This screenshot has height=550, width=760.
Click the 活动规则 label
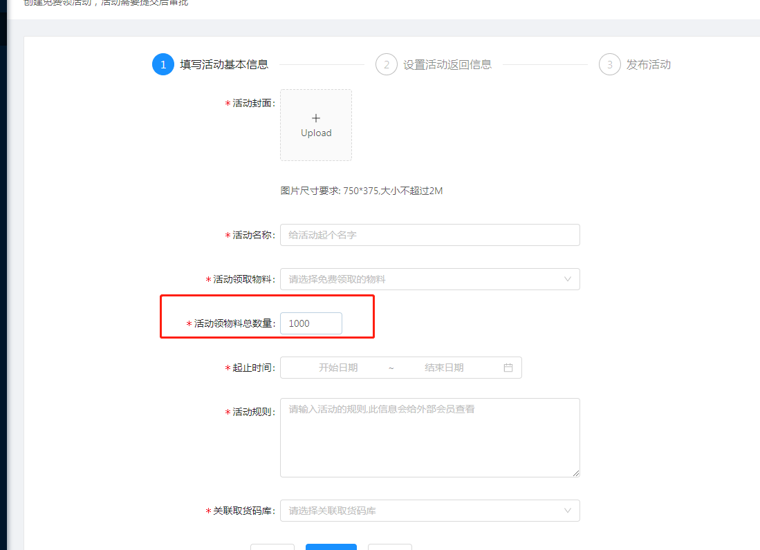[250, 412]
